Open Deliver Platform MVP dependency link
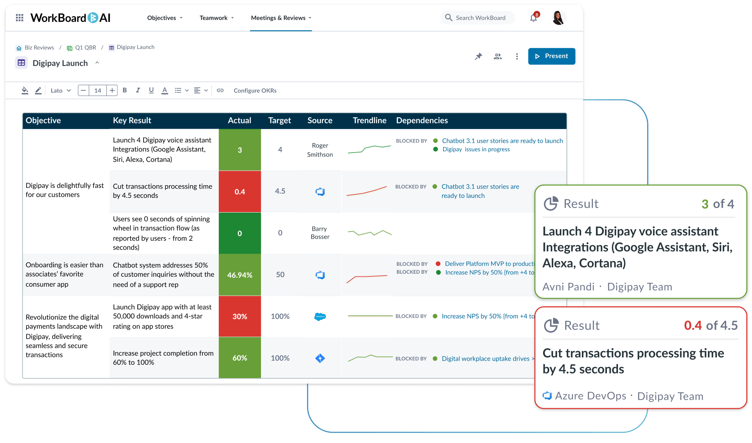 tap(489, 264)
